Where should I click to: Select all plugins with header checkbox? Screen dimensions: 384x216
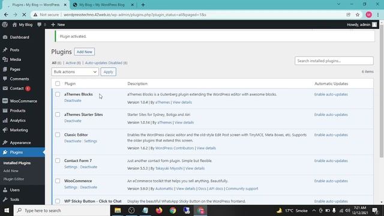58,83
